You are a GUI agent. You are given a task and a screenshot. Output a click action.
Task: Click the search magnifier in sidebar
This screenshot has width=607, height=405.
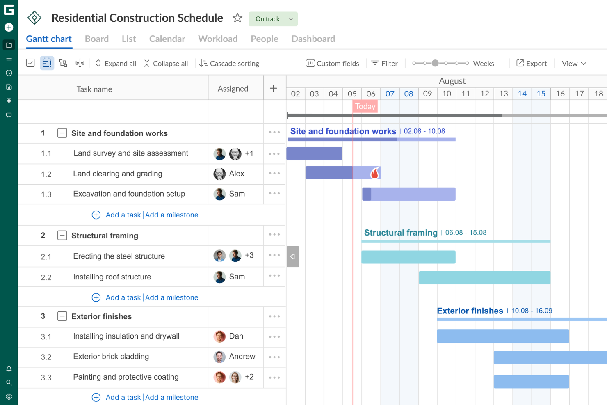[x=9, y=383]
